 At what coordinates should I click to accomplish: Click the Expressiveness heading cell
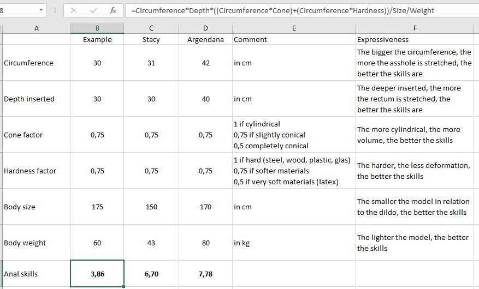[415, 39]
